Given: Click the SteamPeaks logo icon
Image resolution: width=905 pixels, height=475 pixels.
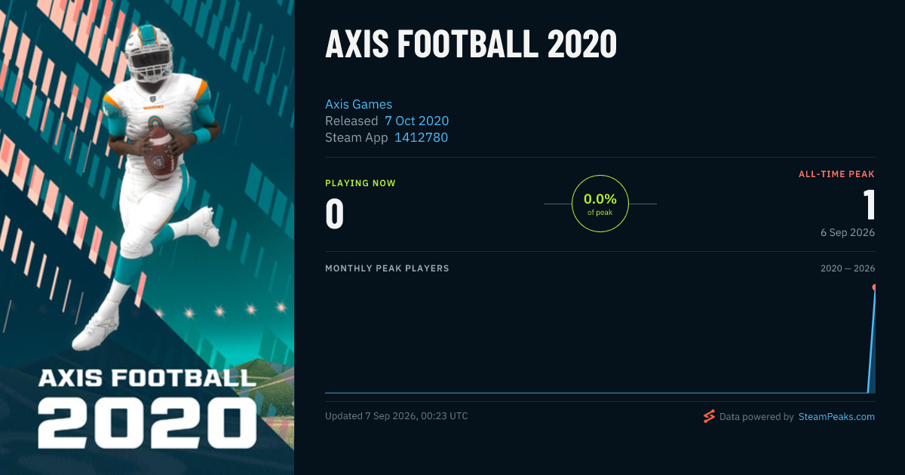Looking at the screenshot, I should (x=709, y=416).
